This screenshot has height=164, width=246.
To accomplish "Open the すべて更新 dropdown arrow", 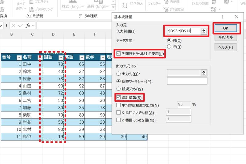I will point(25,8).
